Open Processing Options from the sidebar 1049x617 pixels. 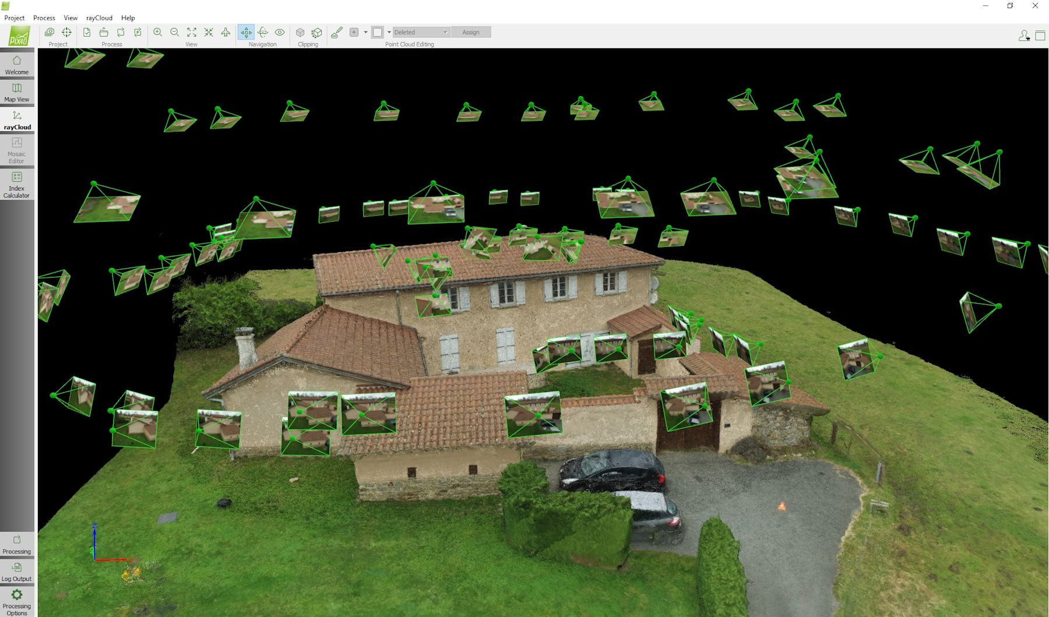pos(17,600)
